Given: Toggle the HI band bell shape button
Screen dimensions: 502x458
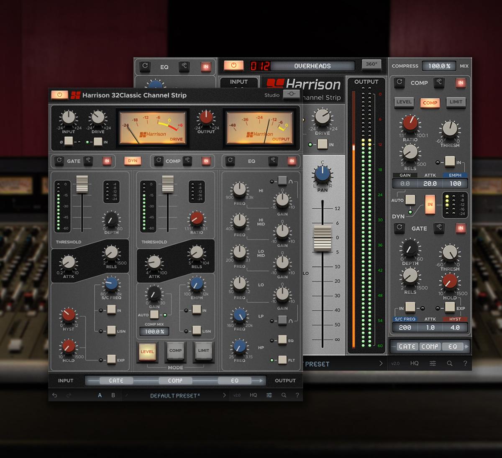Looking at the screenshot, I should point(282,181).
